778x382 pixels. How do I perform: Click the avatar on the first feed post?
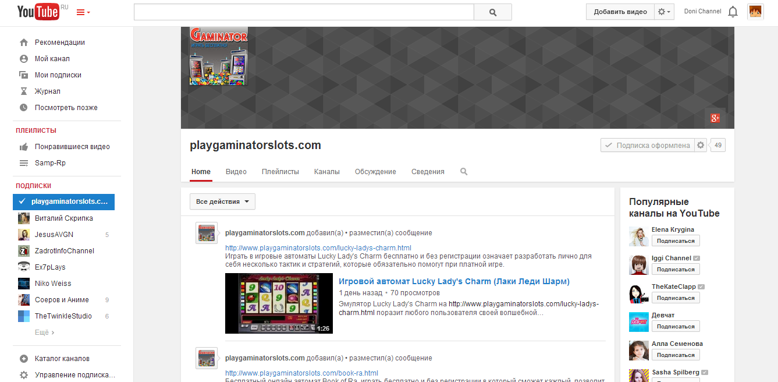(207, 233)
